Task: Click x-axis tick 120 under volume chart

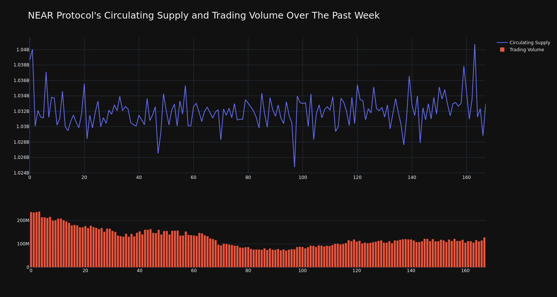Action: pos(357,271)
